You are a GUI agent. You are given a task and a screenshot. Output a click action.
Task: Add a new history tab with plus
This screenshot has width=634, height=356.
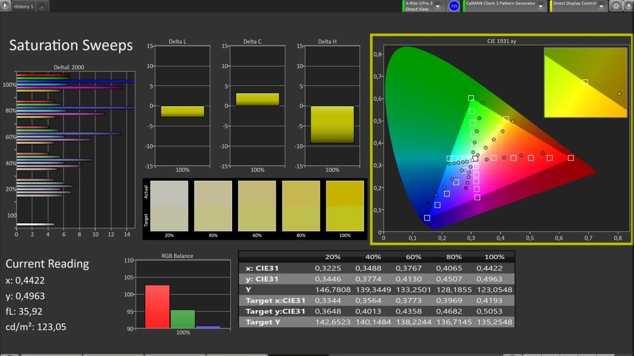pyautogui.click(x=42, y=7)
